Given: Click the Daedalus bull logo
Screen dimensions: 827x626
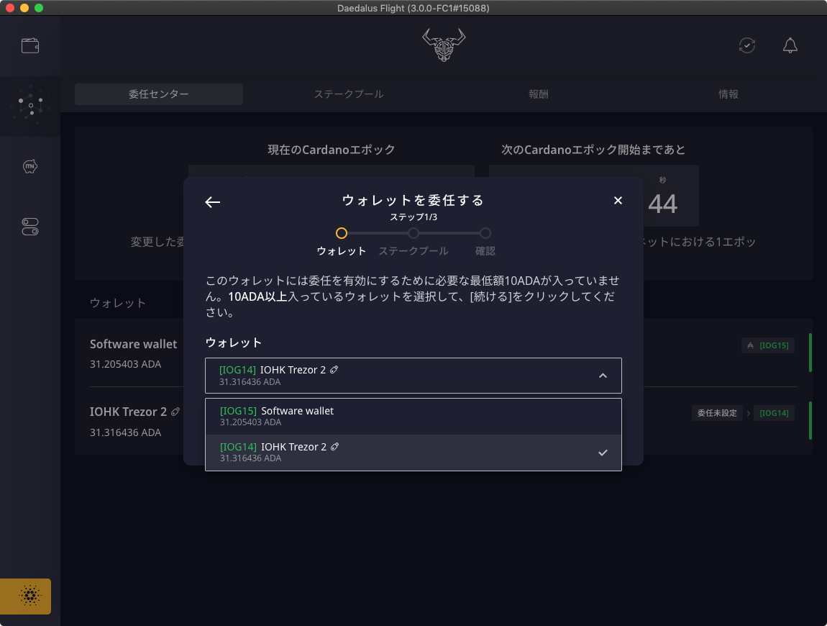Looking at the screenshot, I should [x=444, y=45].
